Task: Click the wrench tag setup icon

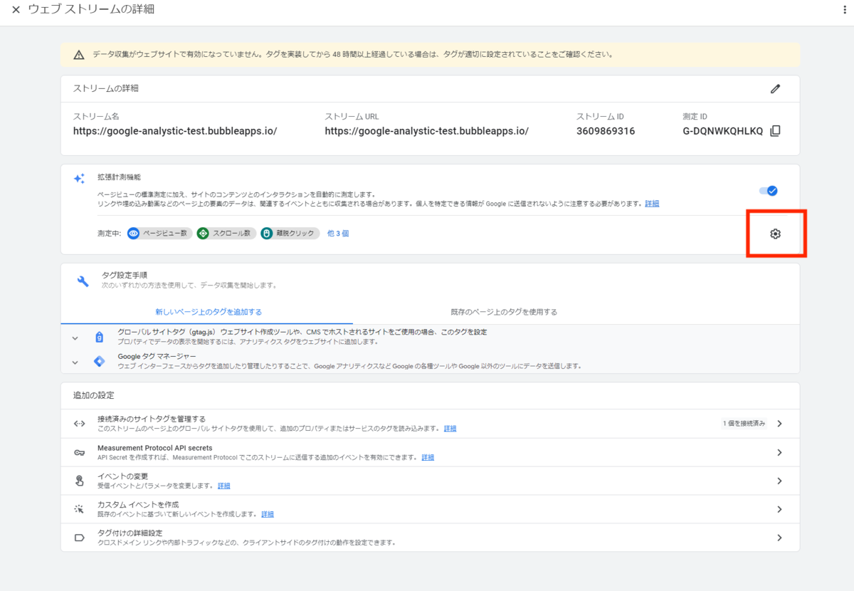Action: tap(83, 281)
